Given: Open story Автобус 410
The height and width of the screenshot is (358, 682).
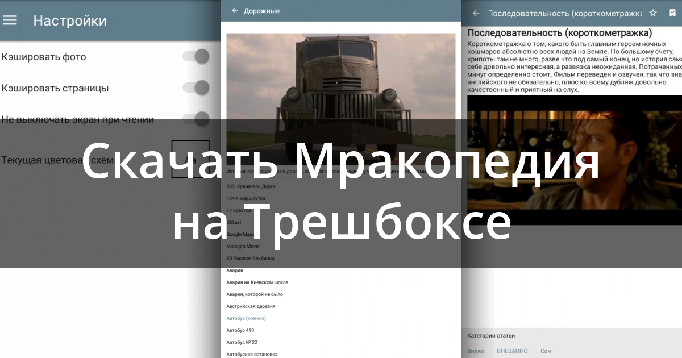Looking at the screenshot, I should coord(240,330).
